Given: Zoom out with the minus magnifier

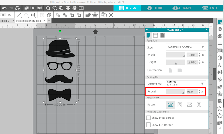Looking at the screenshot, I should pyautogui.click(x=55, y=8).
